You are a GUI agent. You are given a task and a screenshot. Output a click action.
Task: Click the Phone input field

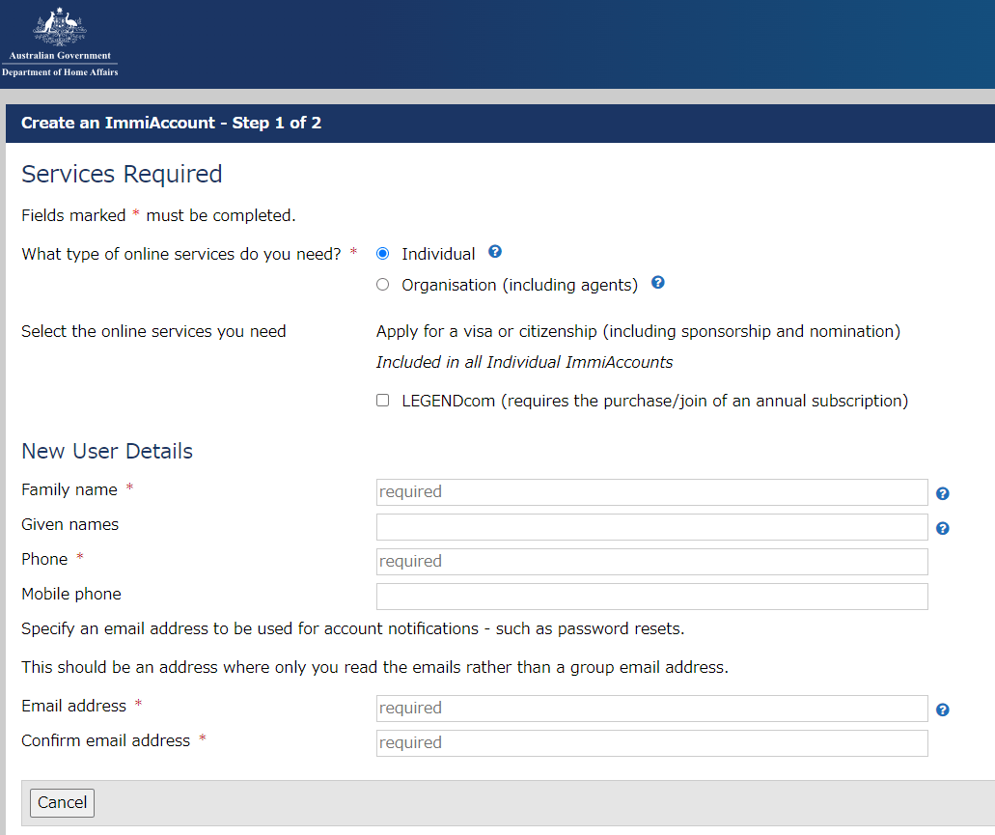[651, 562]
